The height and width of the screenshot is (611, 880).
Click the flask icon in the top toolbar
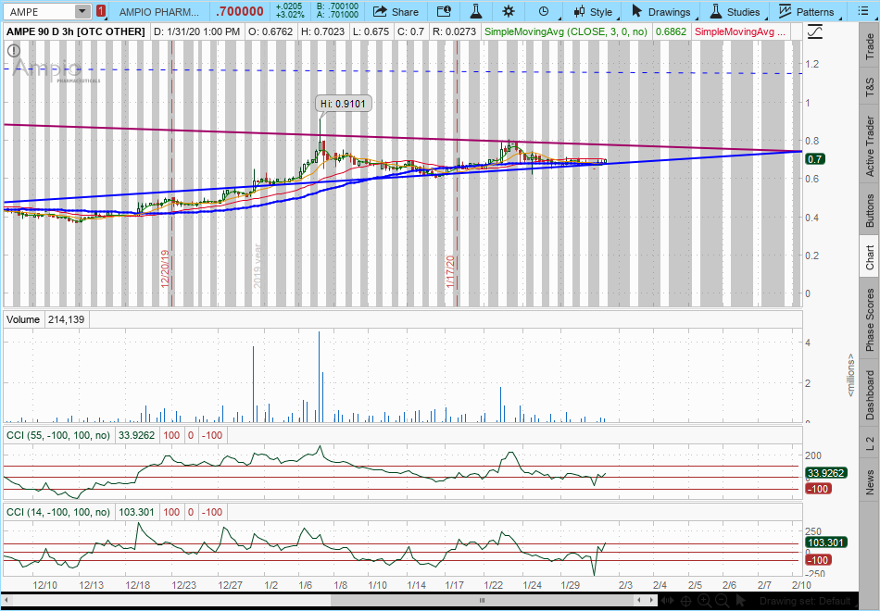pos(476,12)
